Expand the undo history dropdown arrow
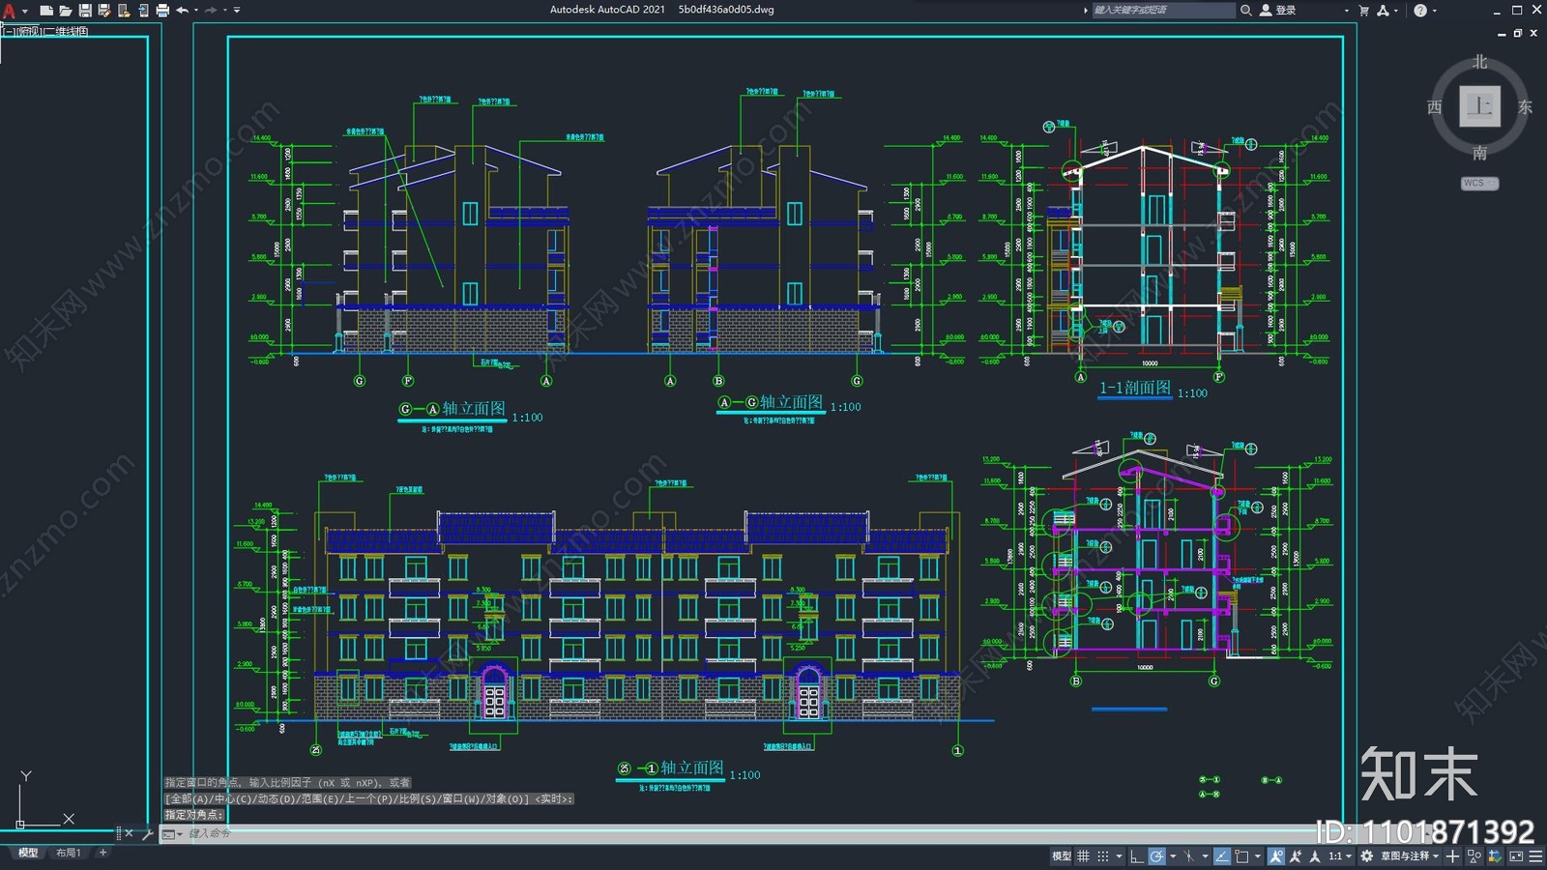The image size is (1547, 870). (196, 11)
